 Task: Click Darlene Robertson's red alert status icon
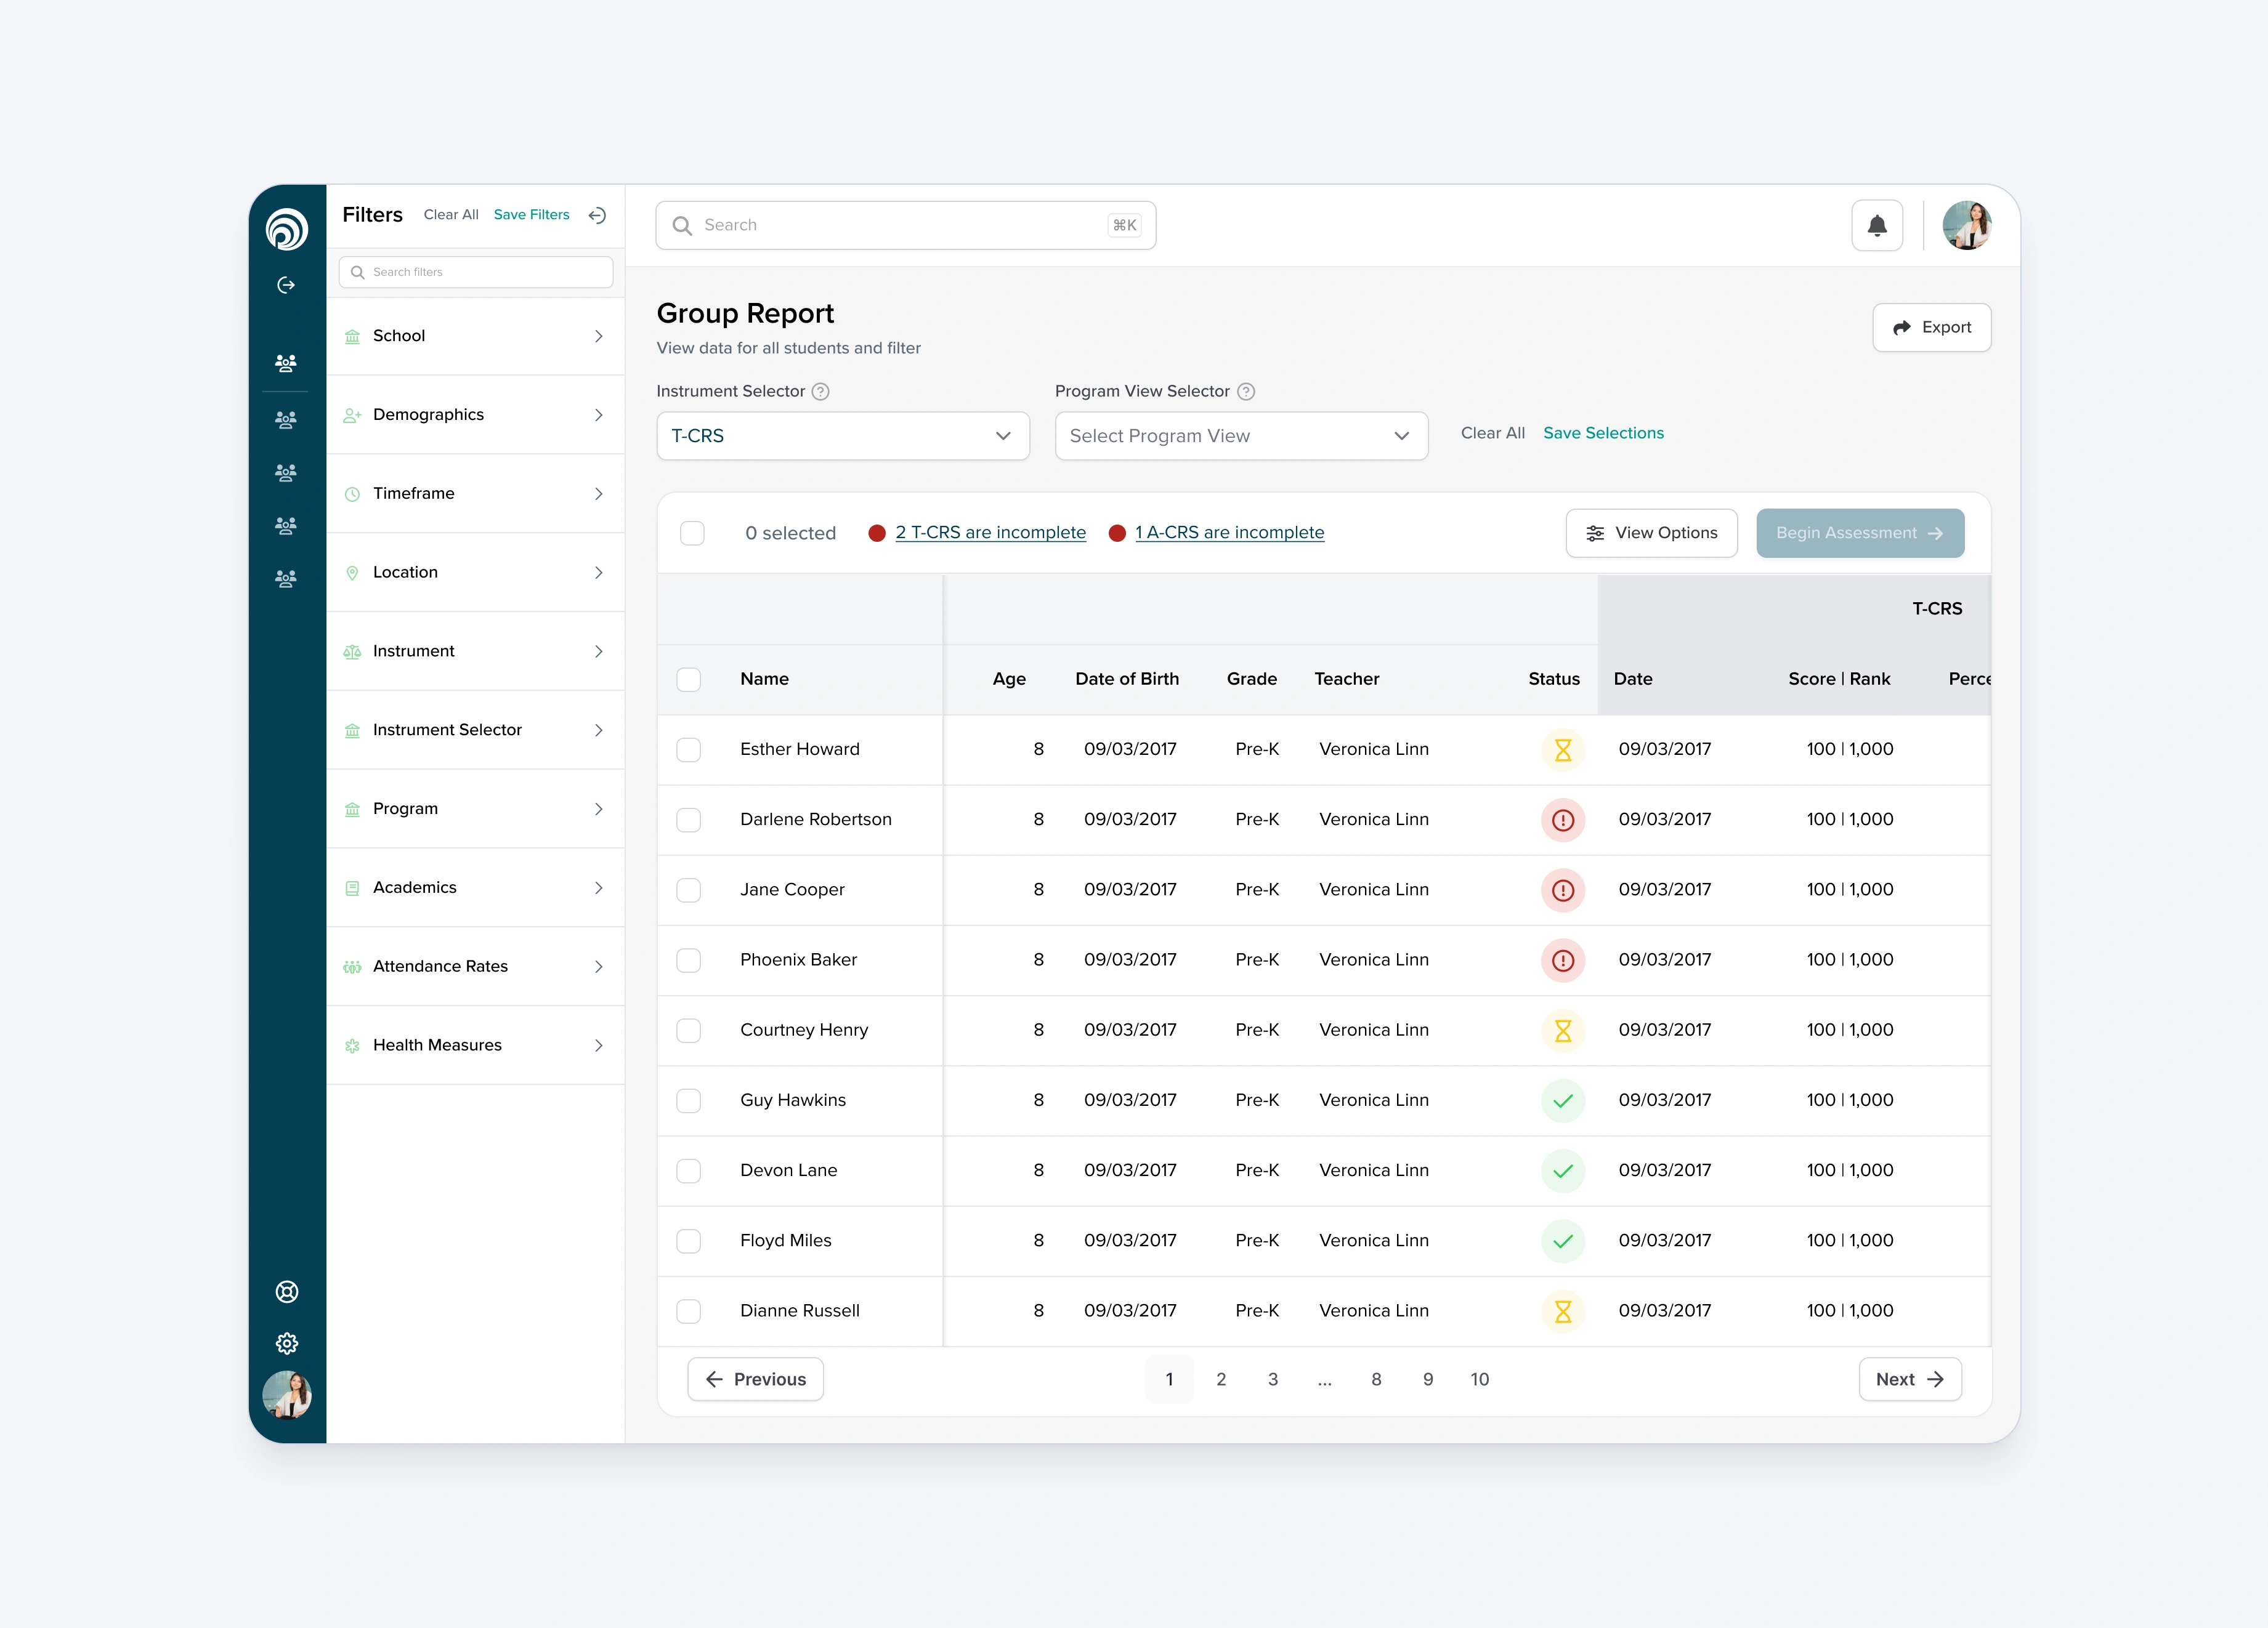pos(1562,820)
